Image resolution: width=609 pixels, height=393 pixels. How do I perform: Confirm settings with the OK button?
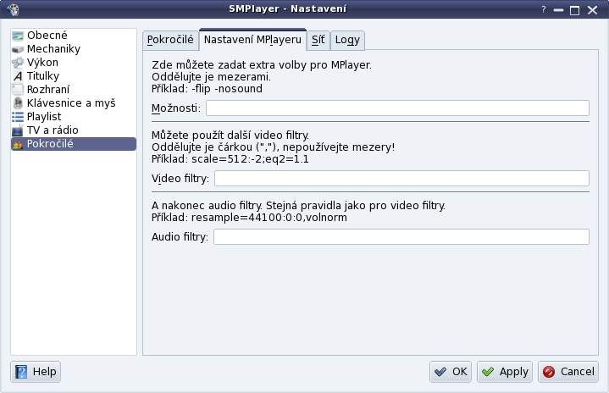coord(451,372)
